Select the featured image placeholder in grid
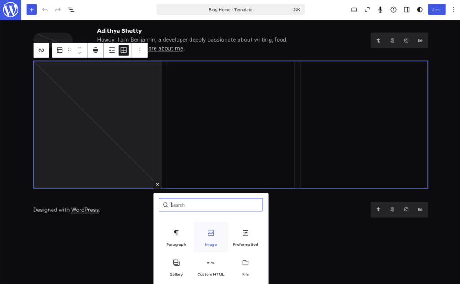The image size is (460, 284). coord(97,125)
